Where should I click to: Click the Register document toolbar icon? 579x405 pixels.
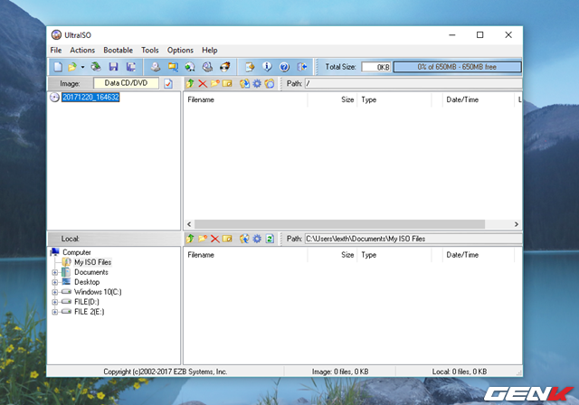pyautogui.click(x=250, y=67)
